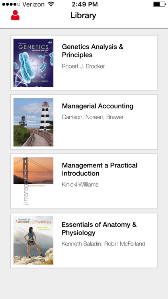
Task: Tap the Verizon carrier label
Action: 34,4
